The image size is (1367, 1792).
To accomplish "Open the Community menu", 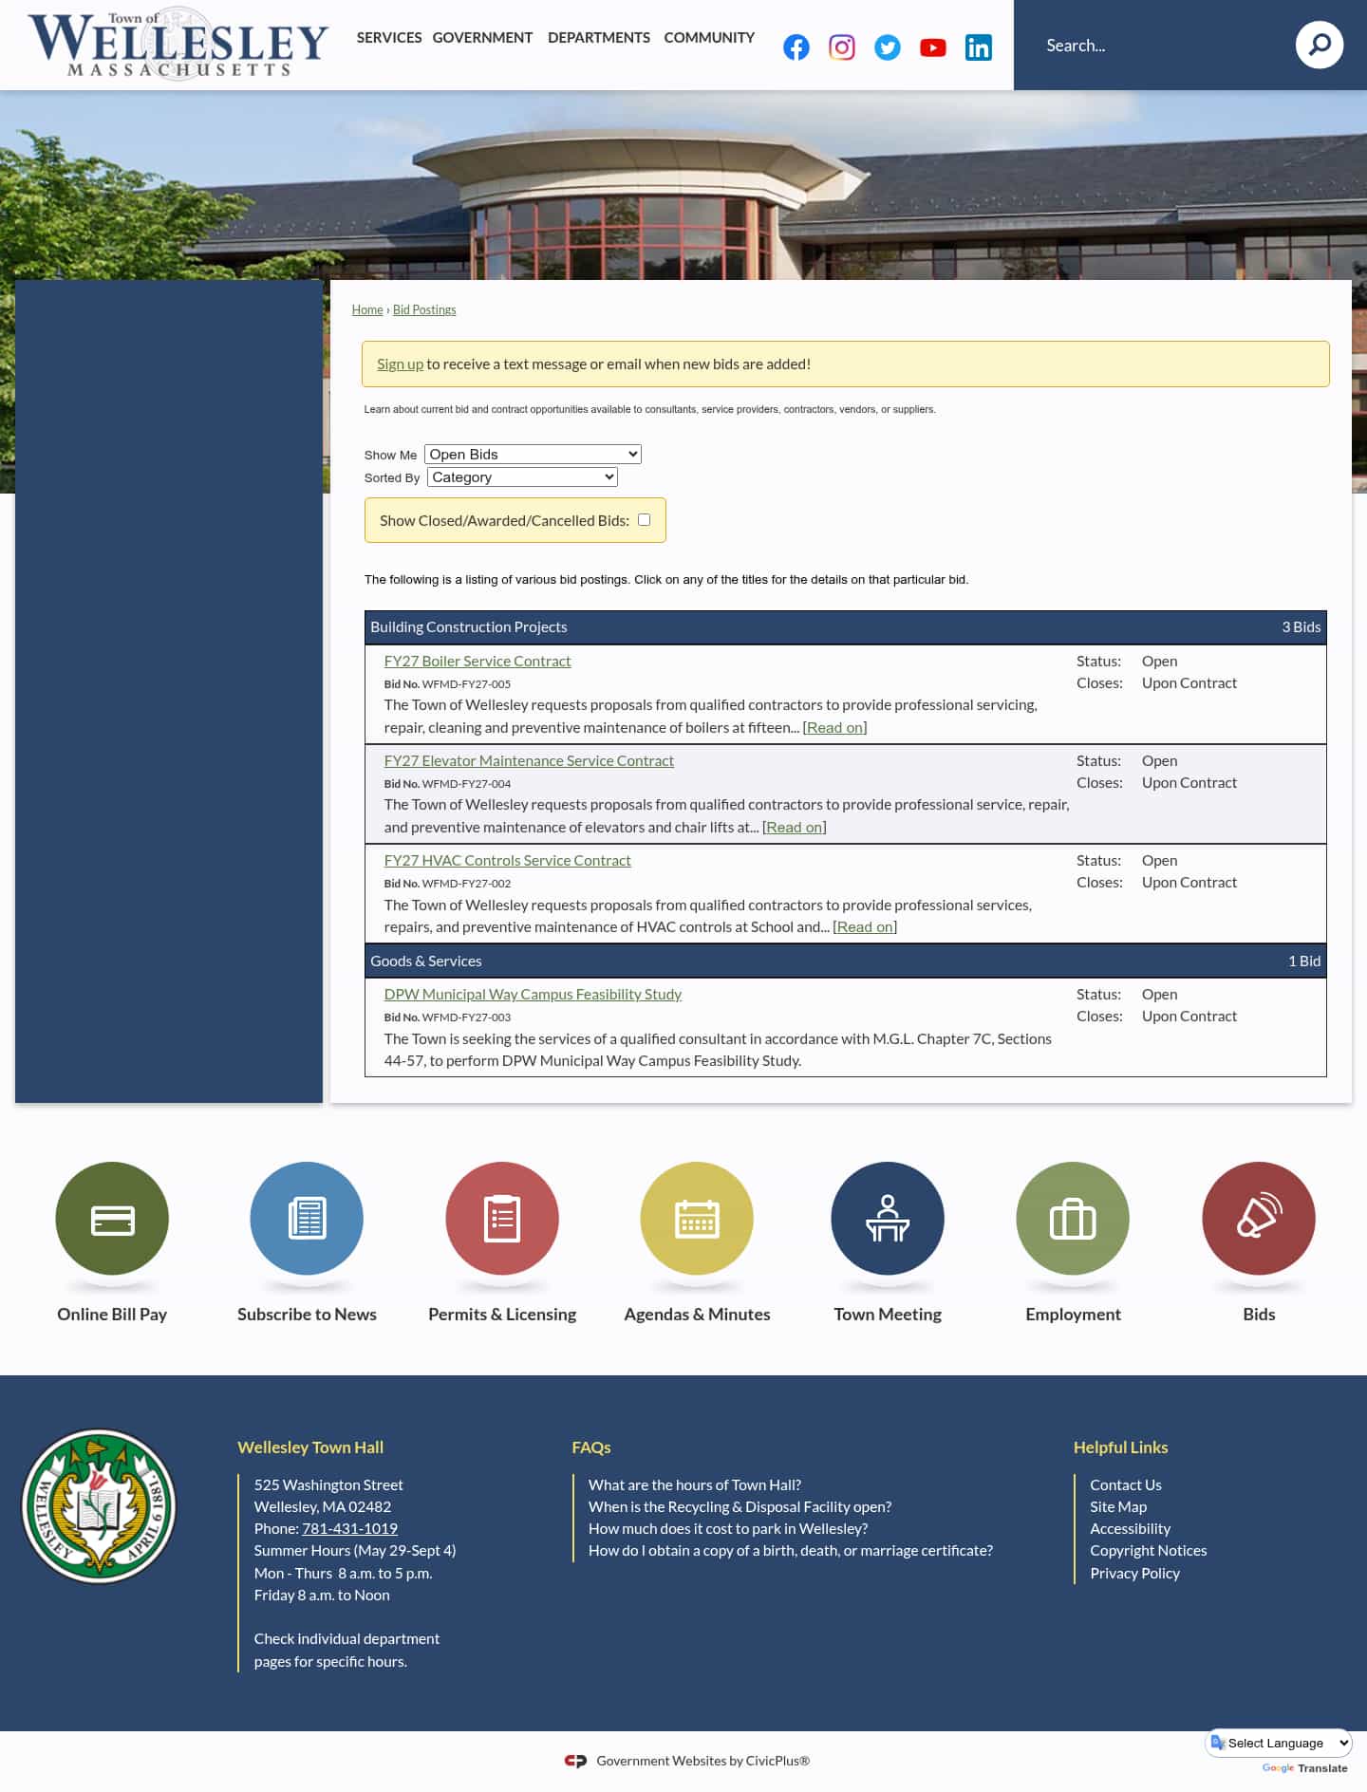I will click(709, 37).
